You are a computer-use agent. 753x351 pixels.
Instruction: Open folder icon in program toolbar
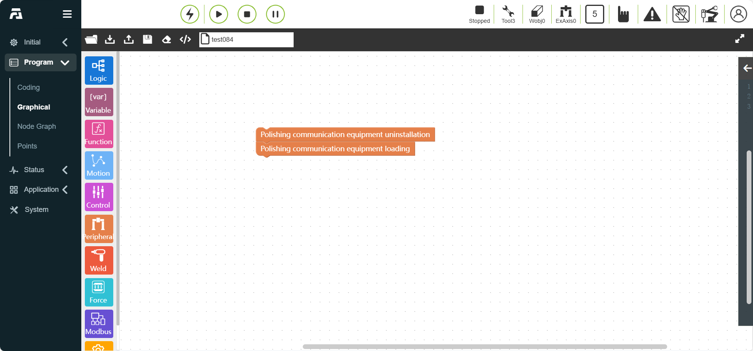[x=91, y=39]
